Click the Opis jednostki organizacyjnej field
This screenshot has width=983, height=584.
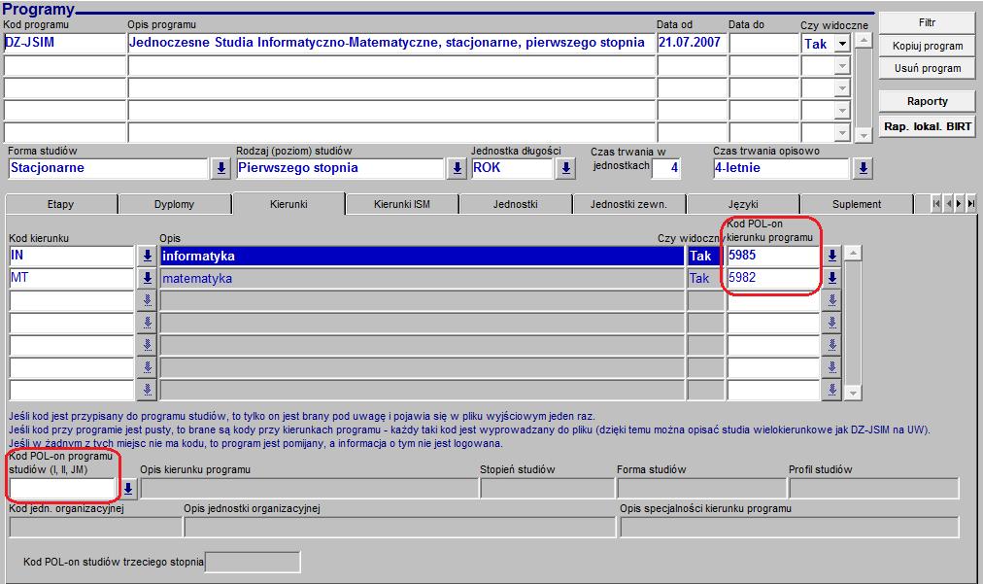click(400, 528)
